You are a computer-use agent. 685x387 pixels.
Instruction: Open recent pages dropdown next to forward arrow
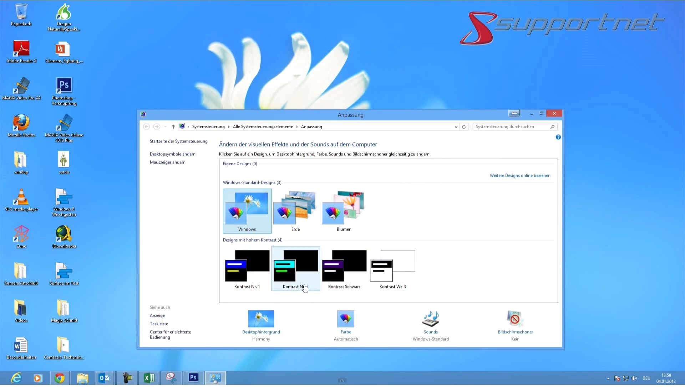[165, 127]
